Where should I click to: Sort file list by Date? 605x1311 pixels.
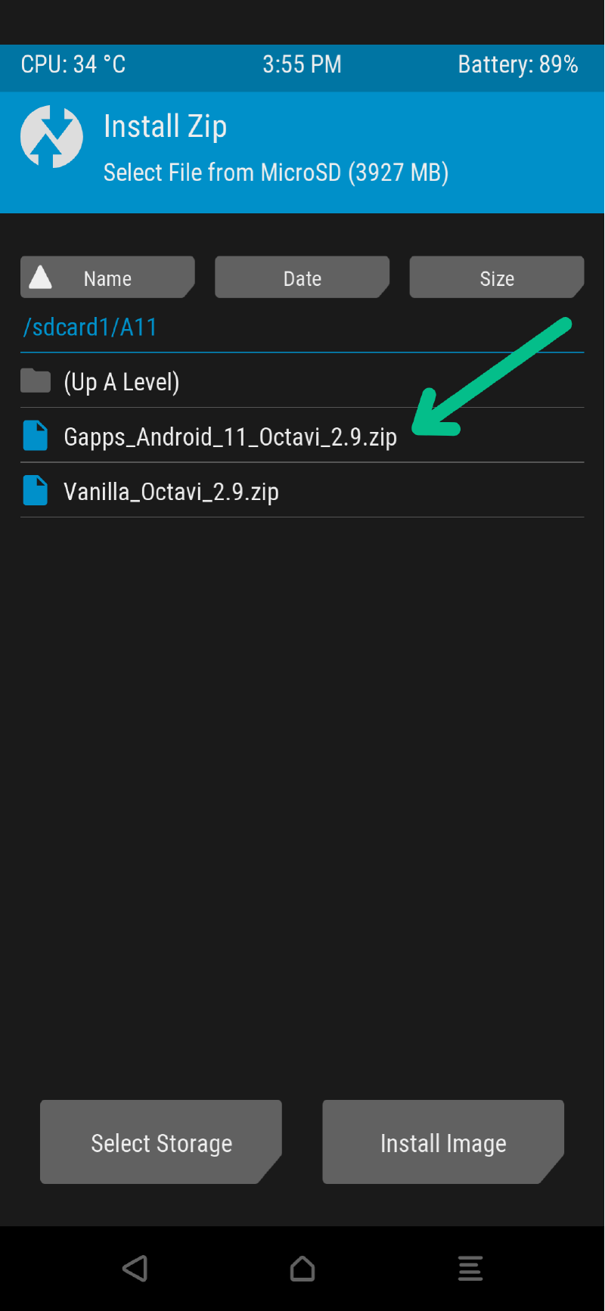(302, 278)
